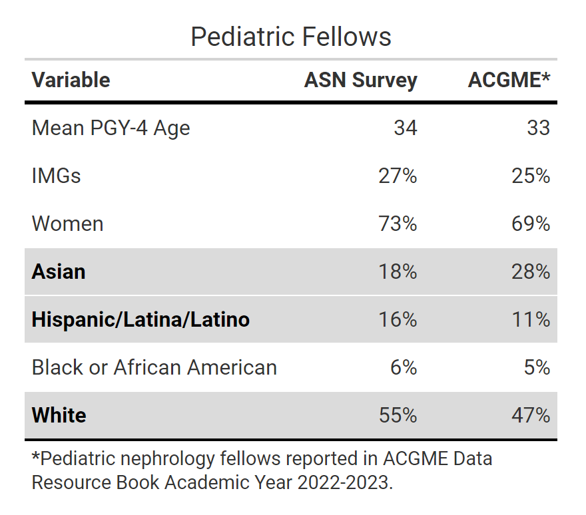
Task: Click ACGME value 28% for Asian
Action: (x=531, y=271)
